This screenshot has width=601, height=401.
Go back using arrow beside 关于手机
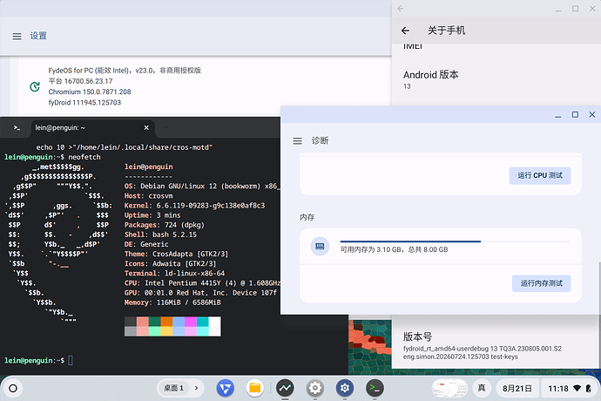pos(405,31)
